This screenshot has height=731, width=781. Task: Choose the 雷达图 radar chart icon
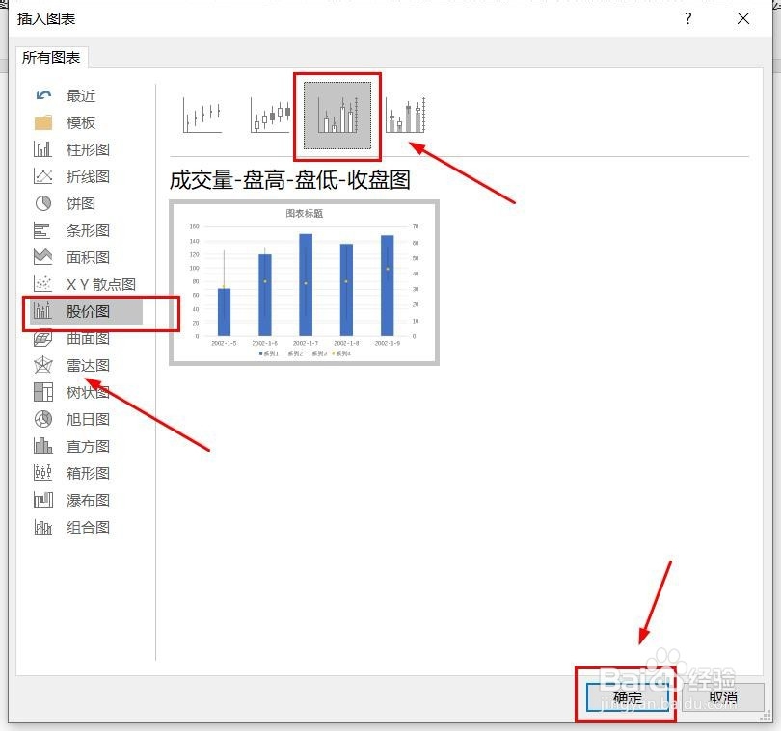[x=42, y=365]
